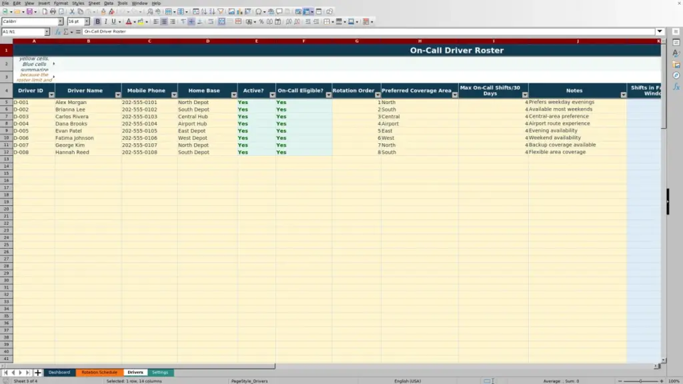Click the PageStyle_Drivers status bar entry
This screenshot has width=683, height=384.
(x=249, y=381)
